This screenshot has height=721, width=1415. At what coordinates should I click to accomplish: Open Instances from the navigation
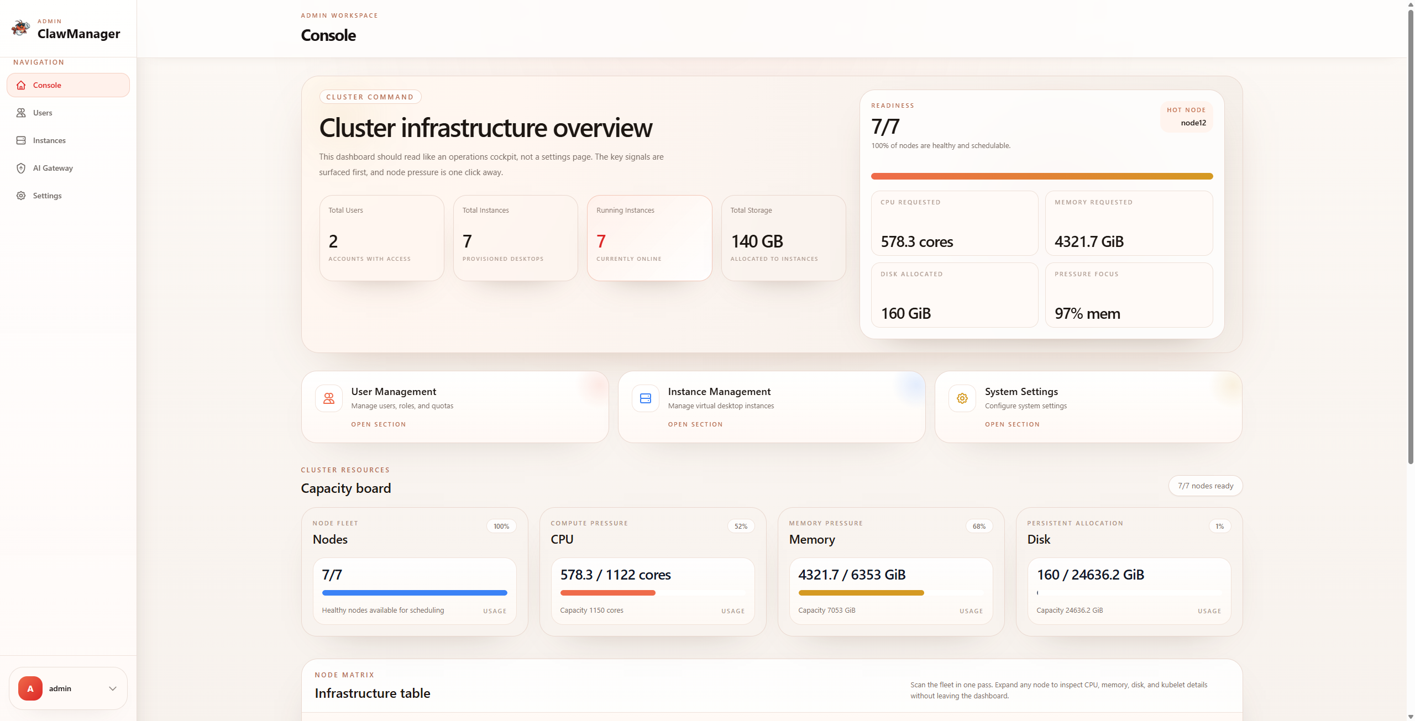point(68,140)
